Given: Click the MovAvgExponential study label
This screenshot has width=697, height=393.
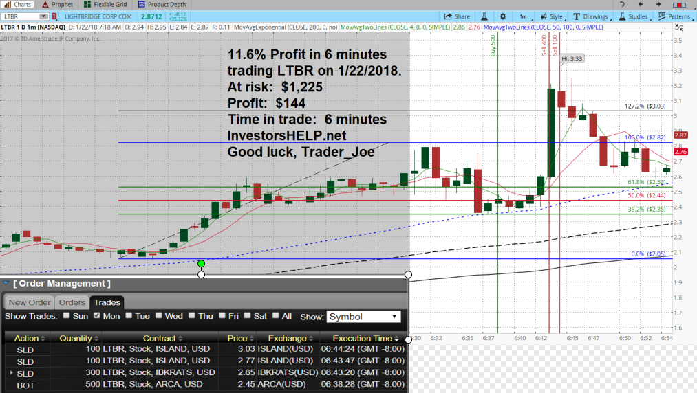Looking at the screenshot, I should (286, 27).
